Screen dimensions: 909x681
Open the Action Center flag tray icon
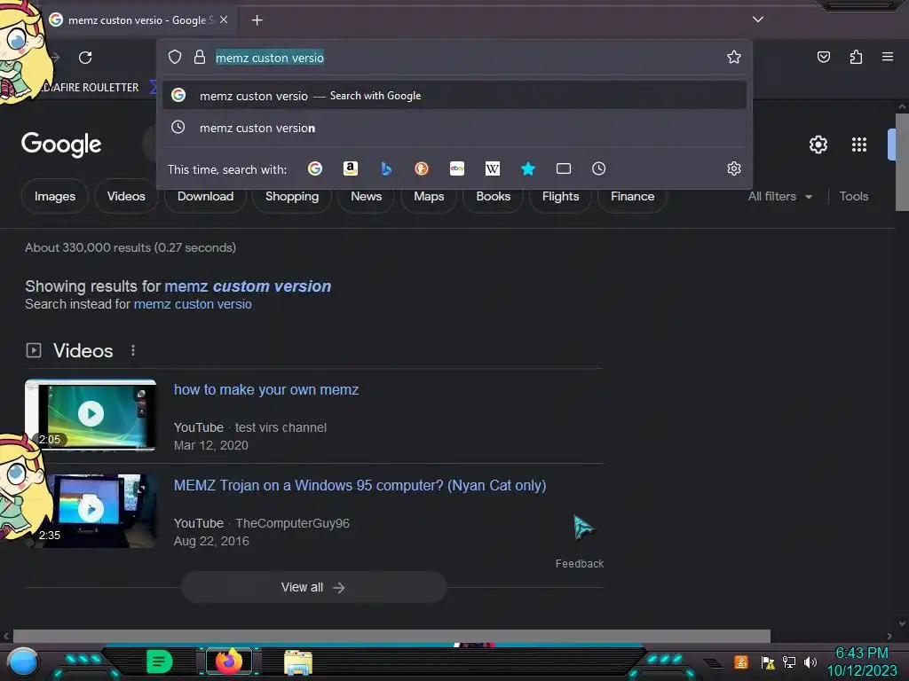(x=768, y=661)
